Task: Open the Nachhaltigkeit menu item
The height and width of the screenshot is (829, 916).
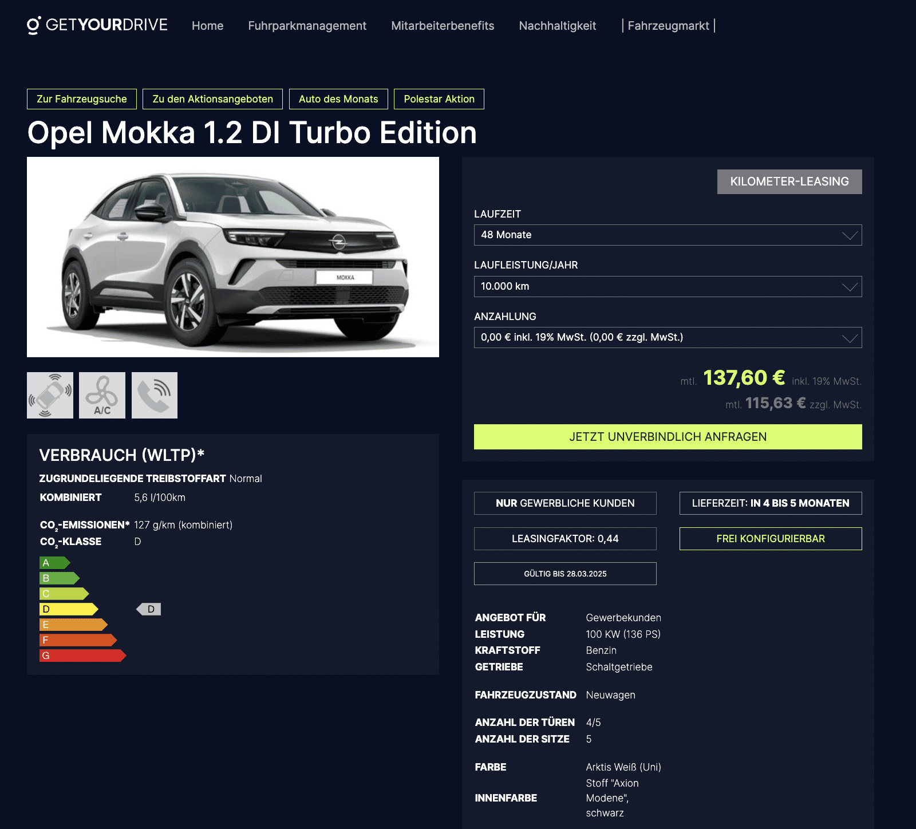Action: pyautogui.click(x=557, y=26)
